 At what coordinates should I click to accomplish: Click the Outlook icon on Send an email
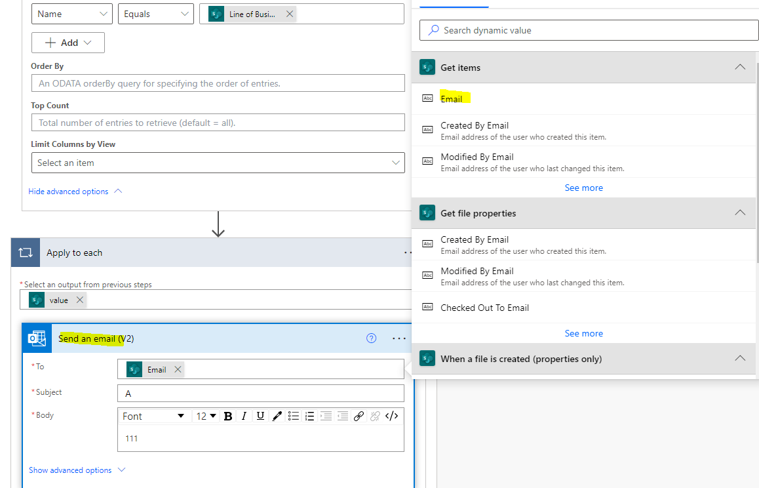click(x=37, y=338)
